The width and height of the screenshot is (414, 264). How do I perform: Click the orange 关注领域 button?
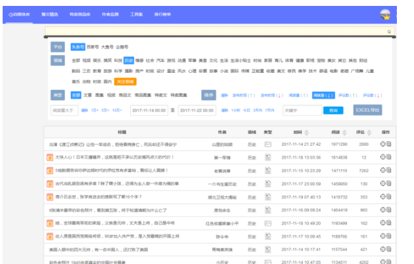pos(125,81)
